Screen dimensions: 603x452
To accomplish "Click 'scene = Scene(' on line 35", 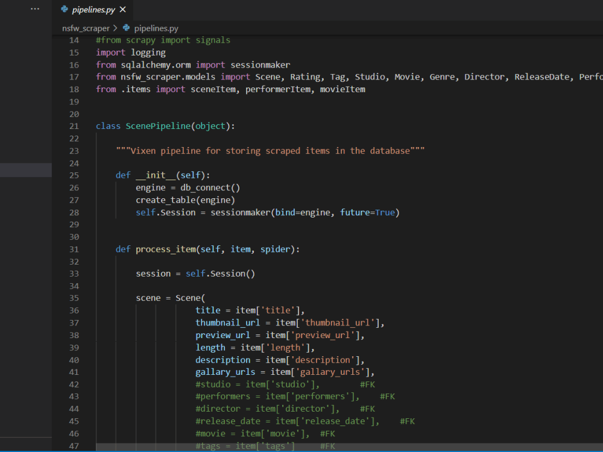I will coord(171,298).
